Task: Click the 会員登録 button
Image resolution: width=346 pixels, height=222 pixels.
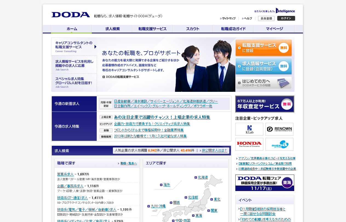Action: click(266, 18)
